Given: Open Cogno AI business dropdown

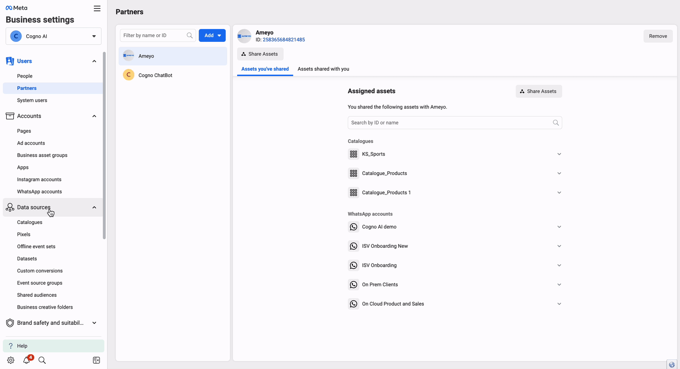Looking at the screenshot, I should point(53,36).
